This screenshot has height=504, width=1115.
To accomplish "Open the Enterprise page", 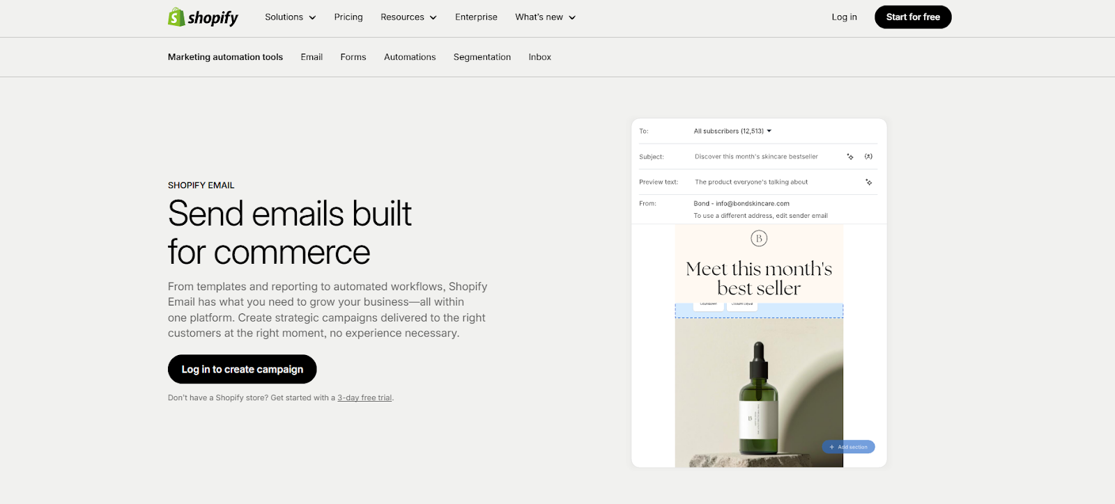I will pos(476,17).
